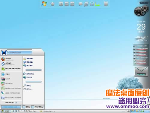The width and height of the screenshot is (150, 113).
Task: Click the star favorites icon in dock
Action: coord(52,4)
